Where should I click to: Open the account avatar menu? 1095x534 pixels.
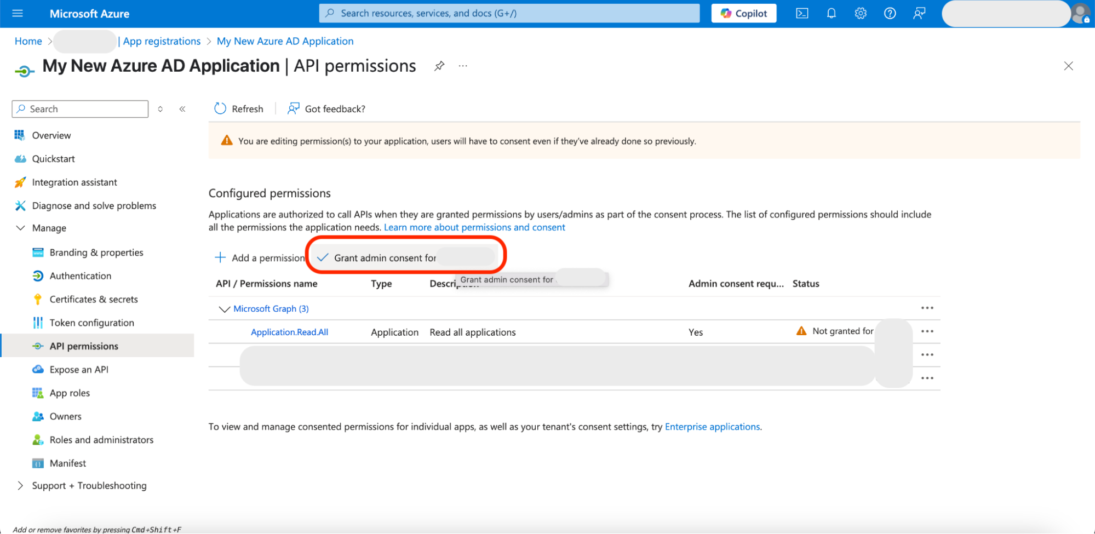tap(1081, 13)
